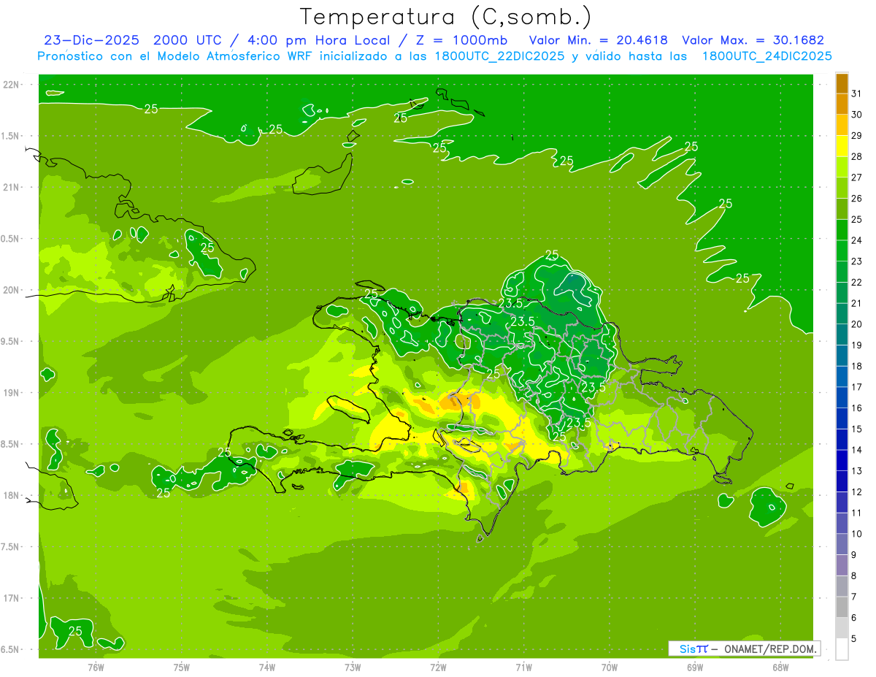Screen dimensions: 876x677
Task: Click the legend value "18"
Action: point(857,366)
